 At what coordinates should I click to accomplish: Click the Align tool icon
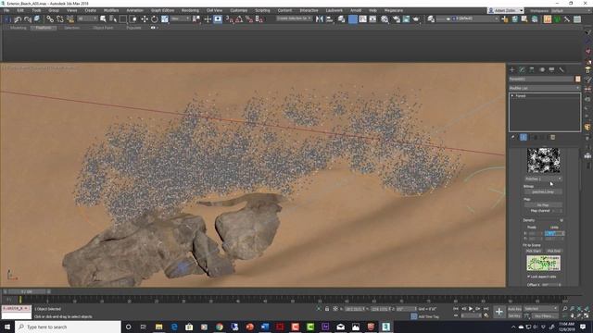(330, 19)
